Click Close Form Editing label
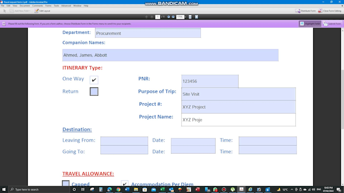The image size is (344, 193). click(x=332, y=11)
